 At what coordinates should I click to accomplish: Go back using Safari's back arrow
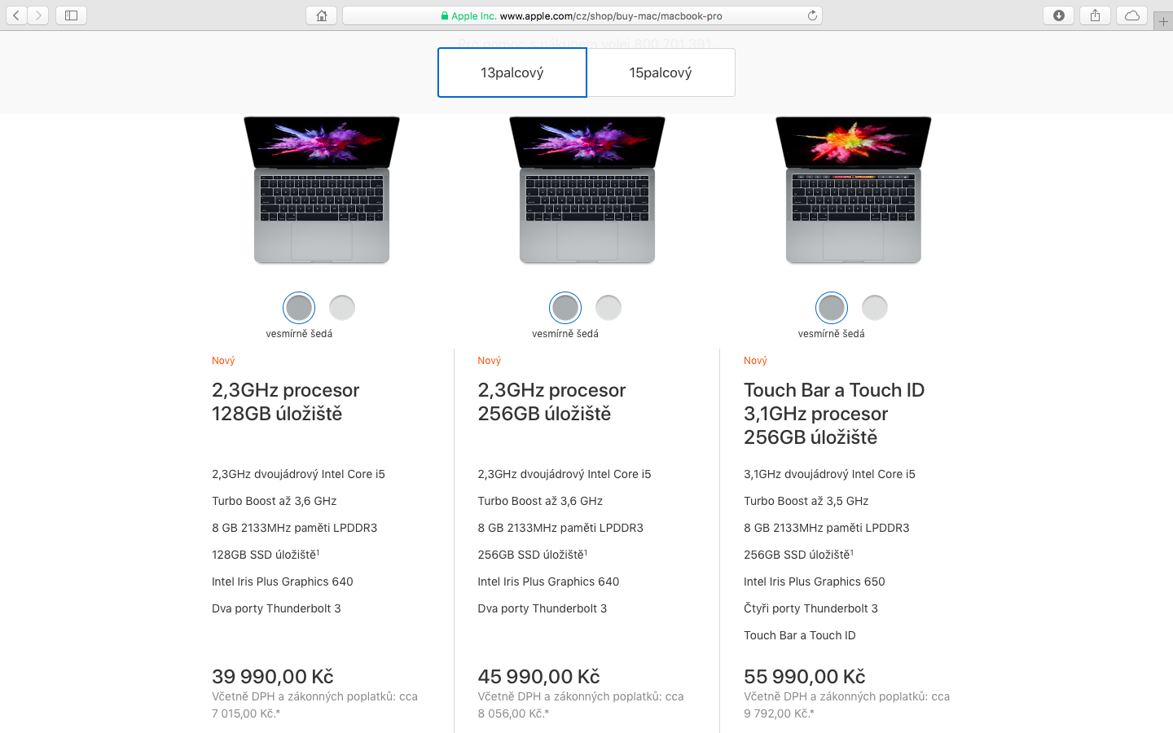pos(16,15)
